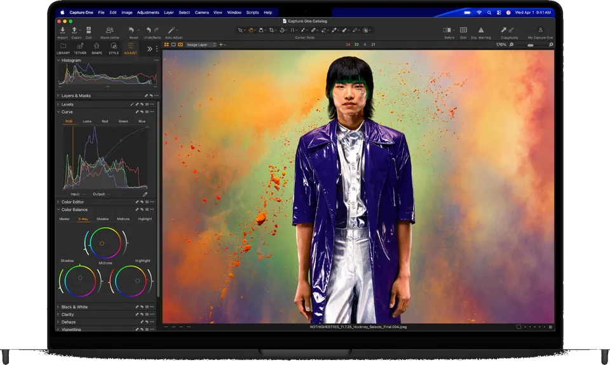This screenshot has width=610, height=365.
Task: Expand the Layers & Masks panel
Action: 76,95
